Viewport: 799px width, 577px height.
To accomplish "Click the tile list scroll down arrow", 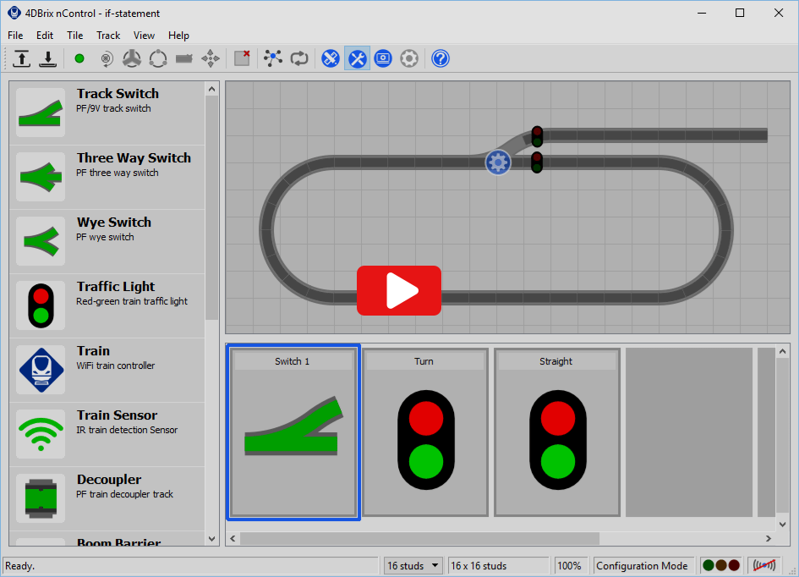I will (x=212, y=538).
